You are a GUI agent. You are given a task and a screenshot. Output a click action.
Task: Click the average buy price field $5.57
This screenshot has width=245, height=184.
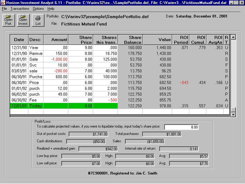pyautogui.click(x=189, y=156)
